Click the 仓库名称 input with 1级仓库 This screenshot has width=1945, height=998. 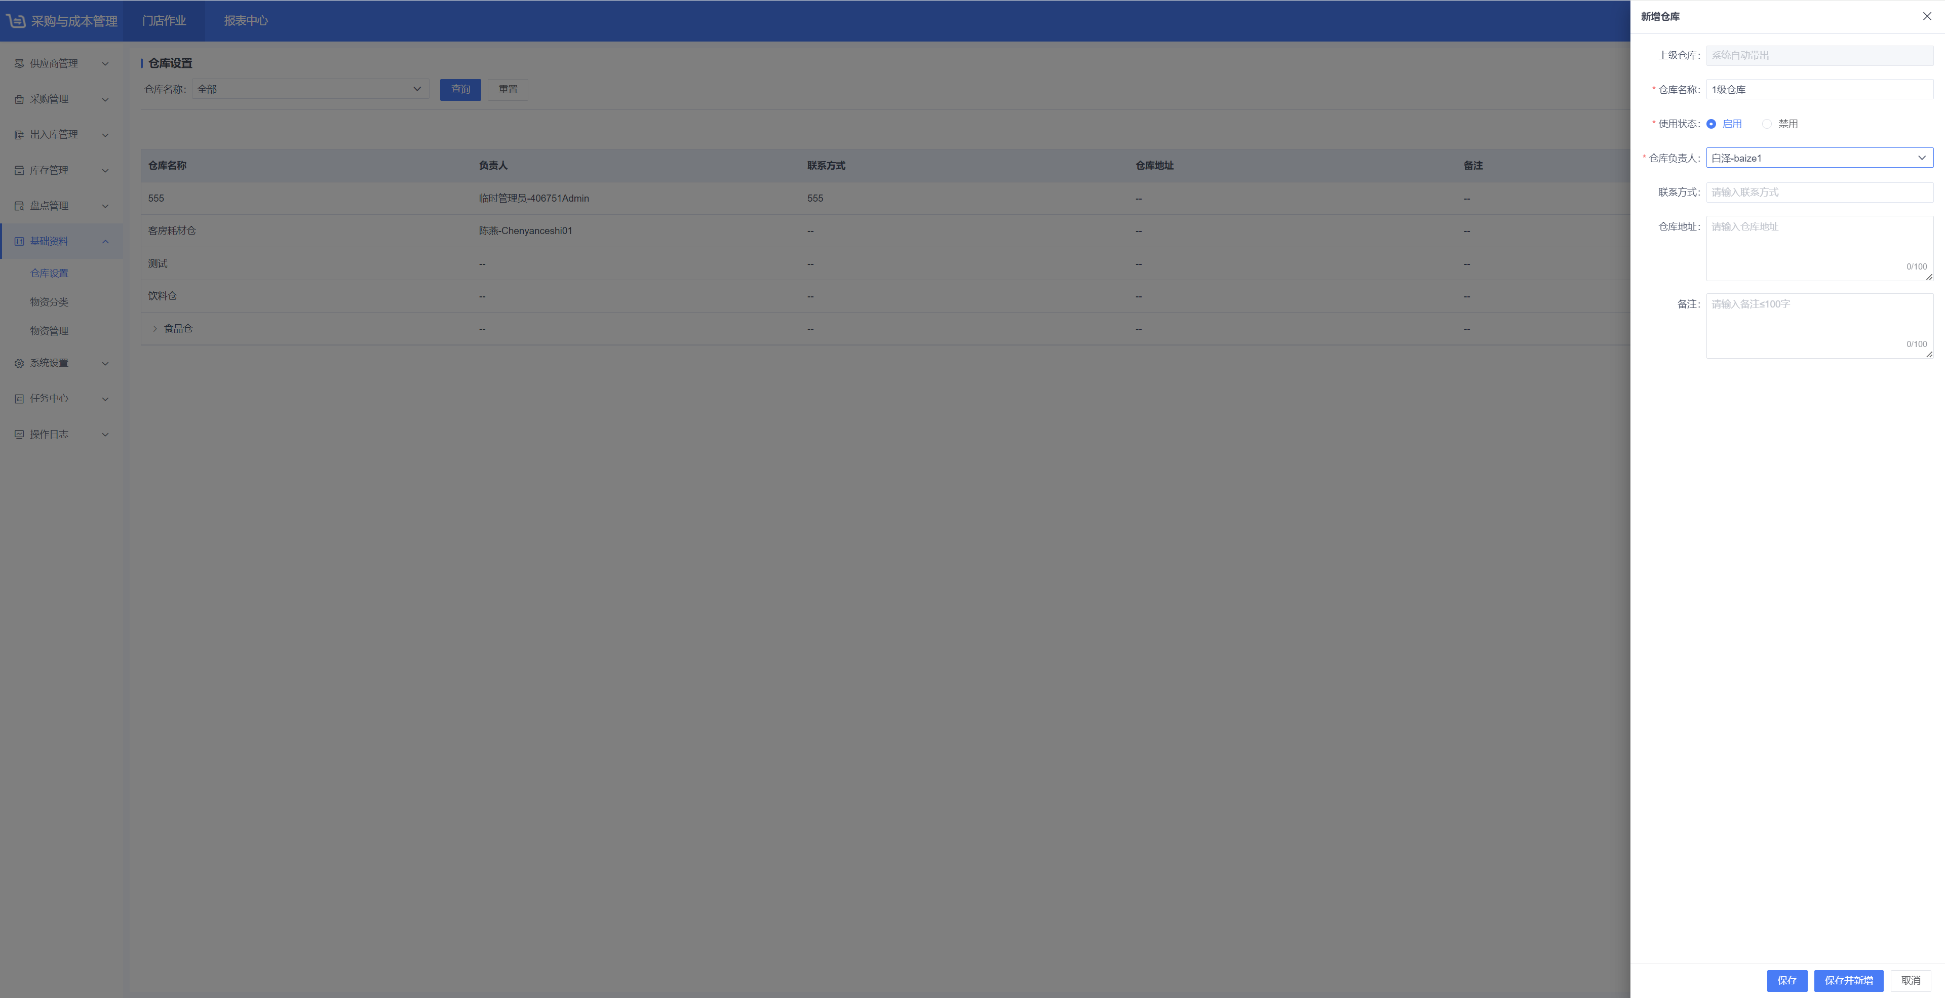pyautogui.click(x=1820, y=89)
